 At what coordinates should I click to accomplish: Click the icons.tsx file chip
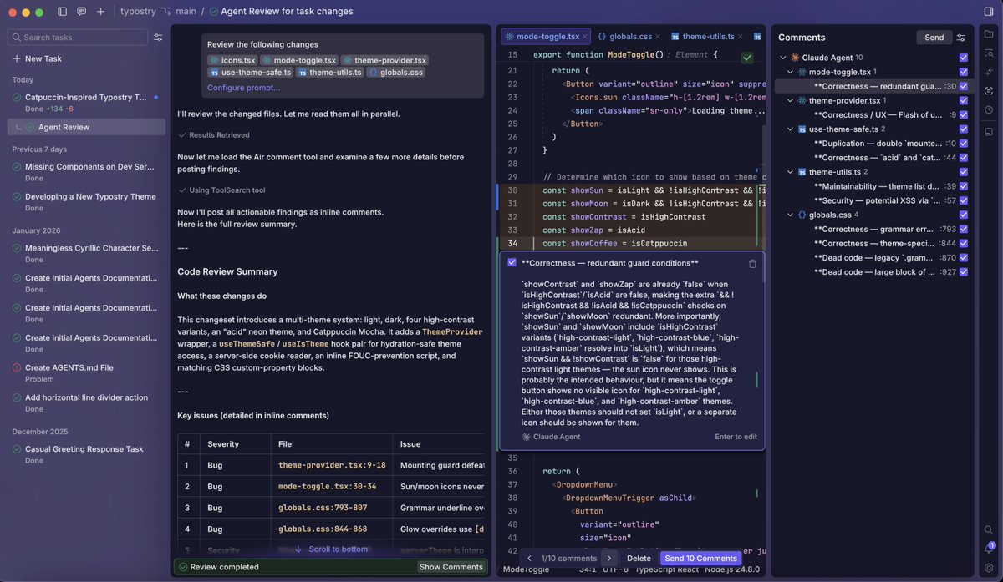coord(232,60)
